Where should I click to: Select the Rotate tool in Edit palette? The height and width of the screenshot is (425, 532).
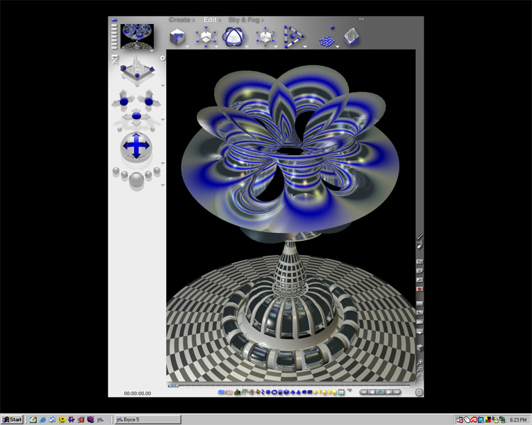coord(234,37)
